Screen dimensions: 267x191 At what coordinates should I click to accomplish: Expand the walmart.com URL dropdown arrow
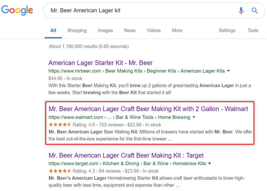194,117
